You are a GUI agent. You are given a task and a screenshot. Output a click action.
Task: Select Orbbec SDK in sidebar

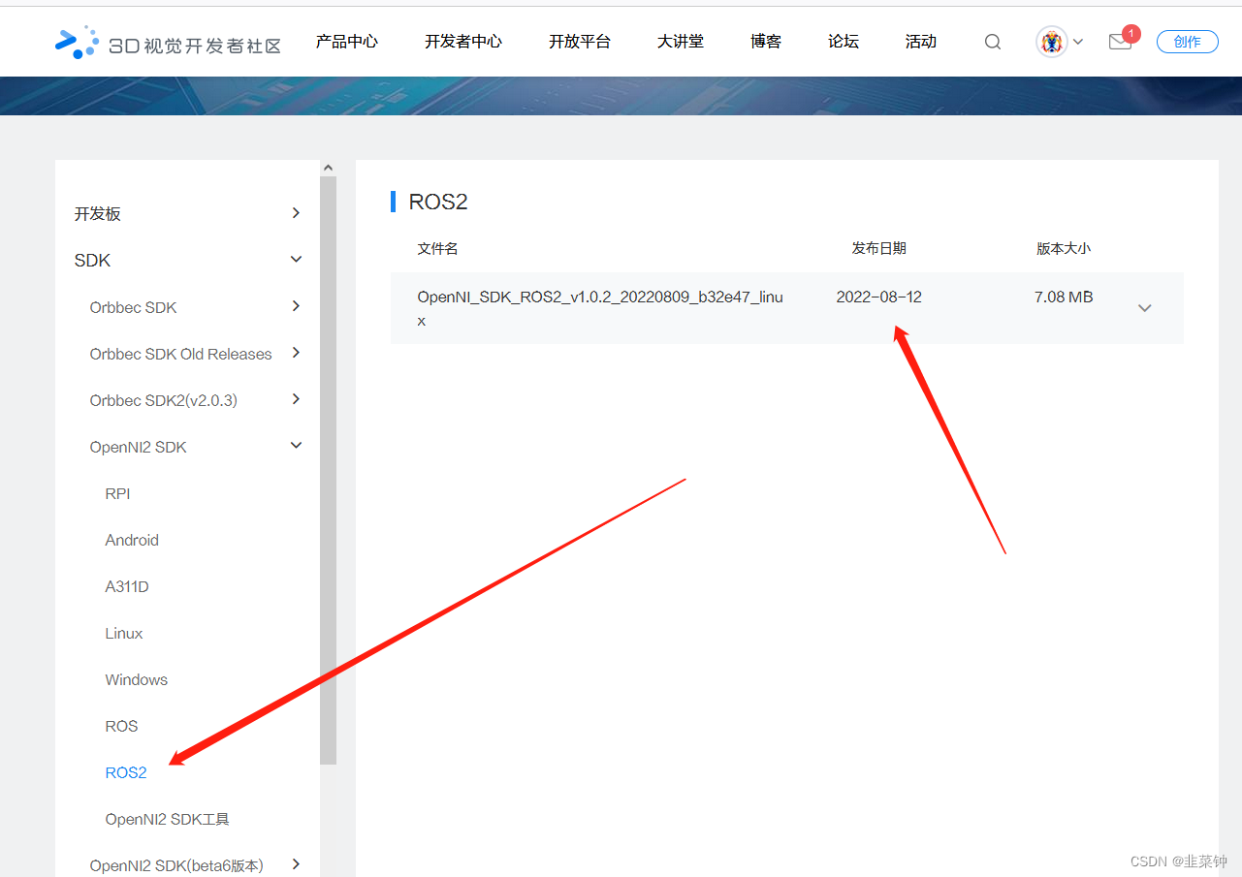[134, 307]
